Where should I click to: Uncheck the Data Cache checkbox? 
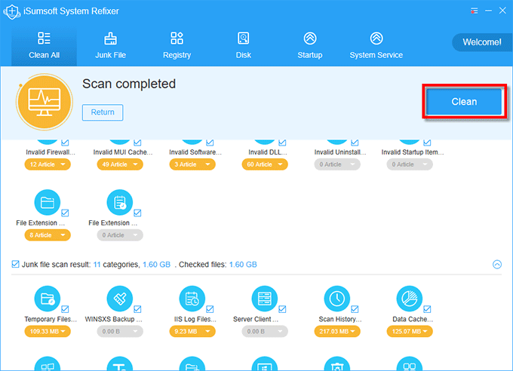427,309
